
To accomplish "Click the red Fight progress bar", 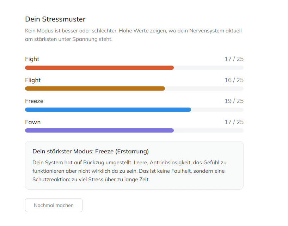I will coord(99,68).
